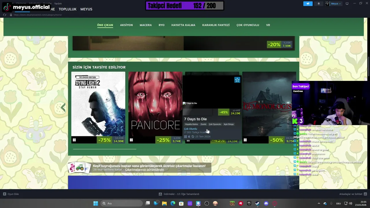Click the 7 Days to Die title
Image resolution: width=370 pixels, height=208 pixels.
point(195,119)
